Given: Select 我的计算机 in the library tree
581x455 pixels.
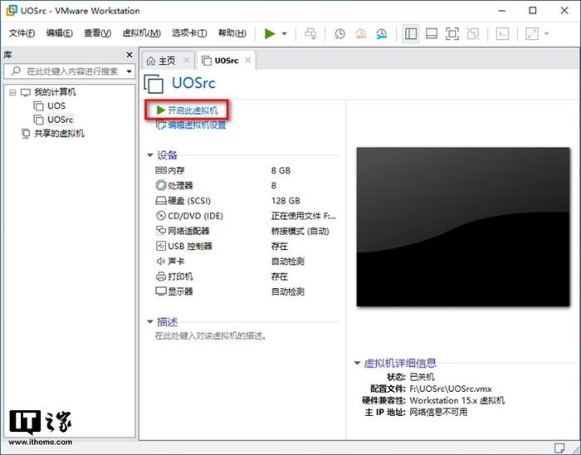Looking at the screenshot, I should [x=55, y=92].
